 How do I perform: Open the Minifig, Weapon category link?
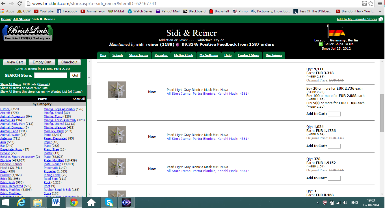coord(55,127)
